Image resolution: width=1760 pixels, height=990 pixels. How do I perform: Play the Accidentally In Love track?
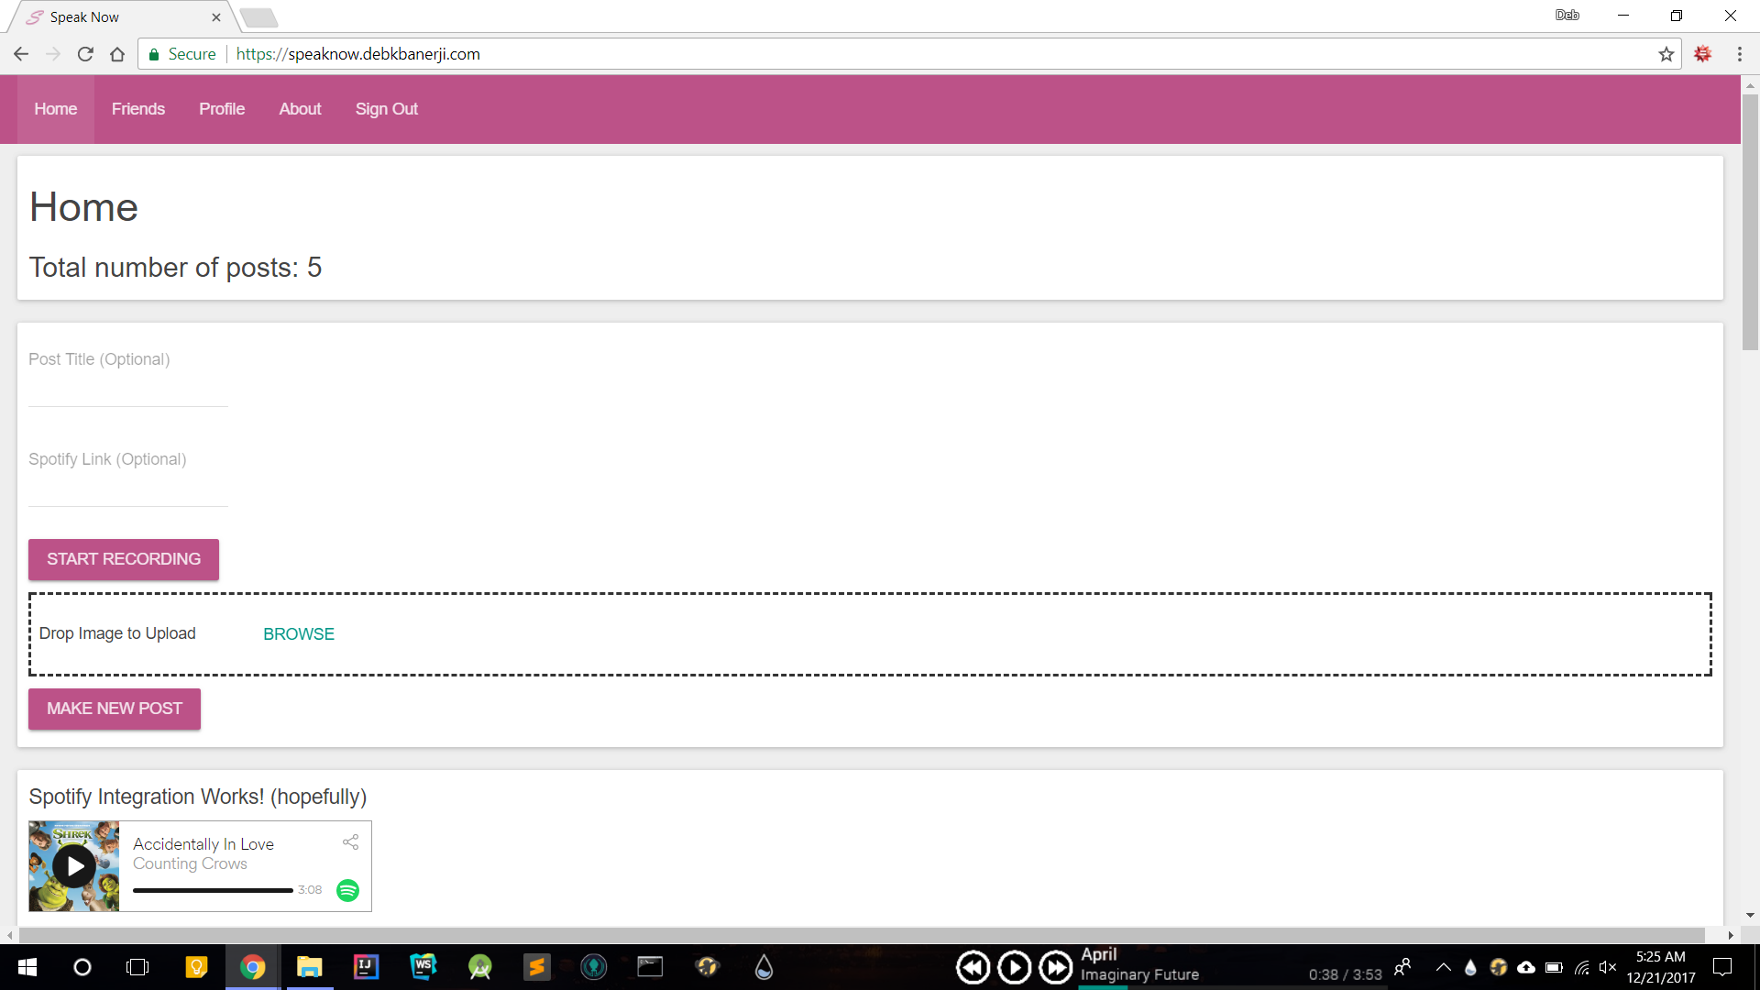pos(74,866)
